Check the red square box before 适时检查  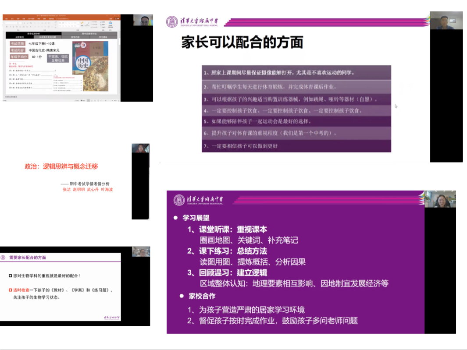[x=10, y=290]
